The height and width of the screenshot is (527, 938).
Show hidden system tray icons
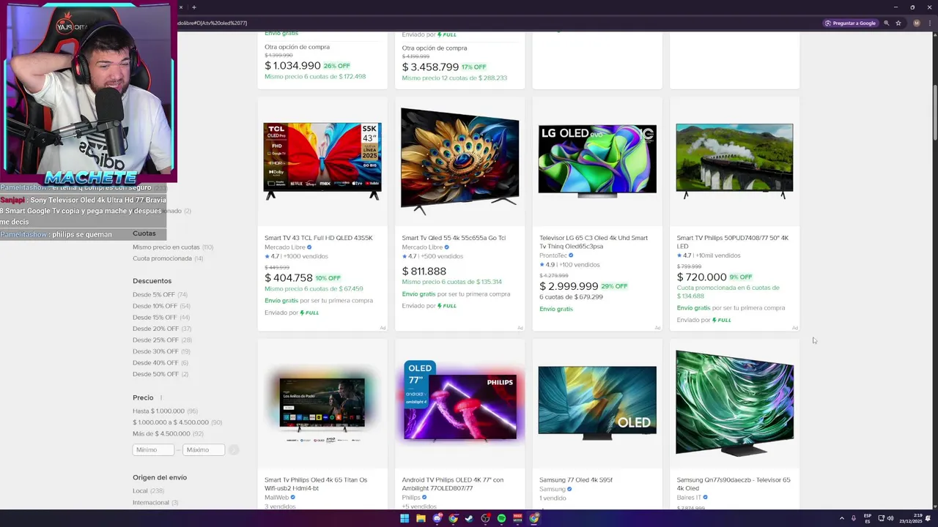click(841, 518)
